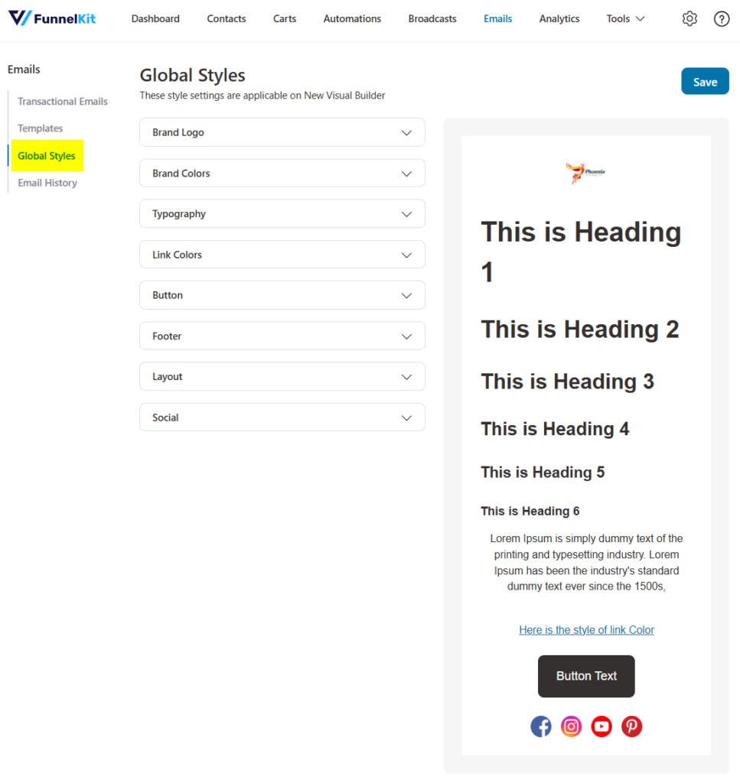Image resolution: width=740 pixels, height=783 pixels.
Task: Click the 'This is Heading 1' text
Action: click(x=581, y=252)
